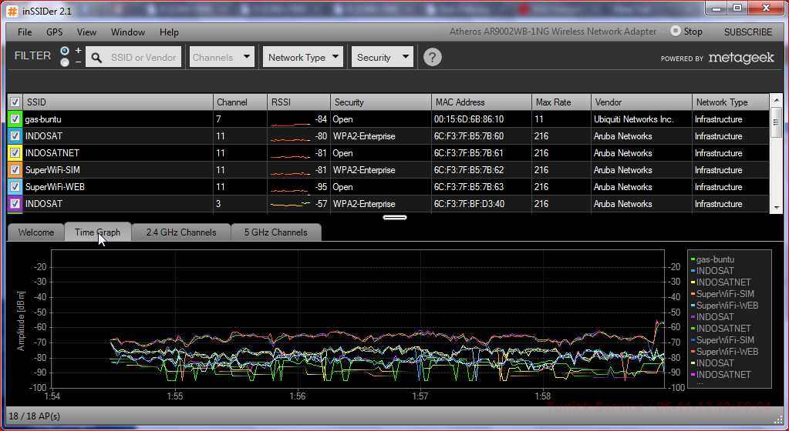Click inside the SSID or Vendor search field

143,57
